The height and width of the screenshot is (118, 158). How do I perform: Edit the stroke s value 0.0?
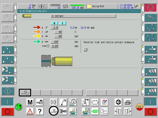pos(54,28)
